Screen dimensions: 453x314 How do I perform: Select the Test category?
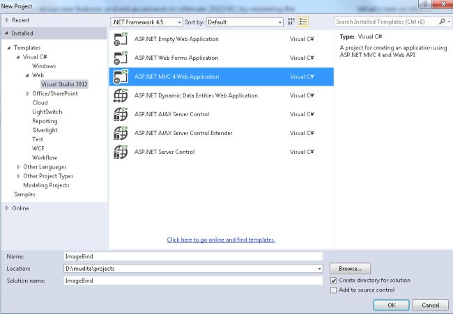(38, 139)
